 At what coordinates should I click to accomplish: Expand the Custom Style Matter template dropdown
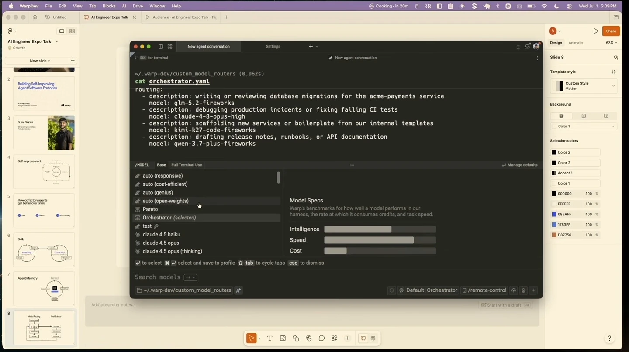click(x=584, y=86)
